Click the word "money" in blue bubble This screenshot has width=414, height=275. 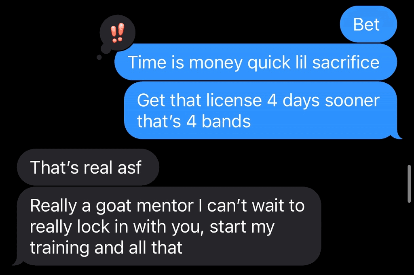215,63
